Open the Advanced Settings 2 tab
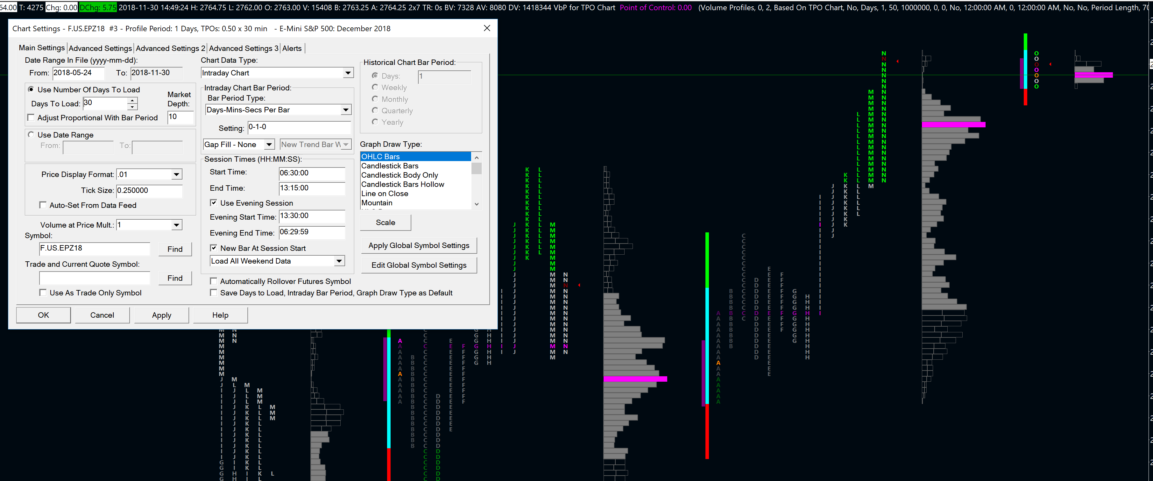Screen dimensions: 1153x481 point(171,48)
